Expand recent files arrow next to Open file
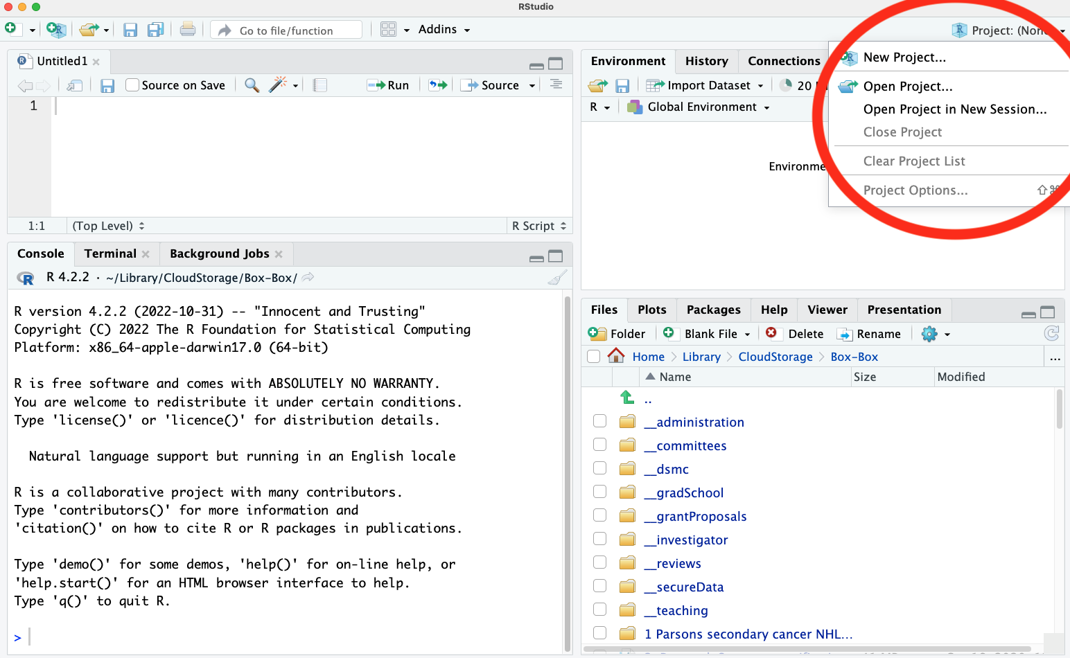This screenshot has width=1070, height=658. click(x=106, y=30)
